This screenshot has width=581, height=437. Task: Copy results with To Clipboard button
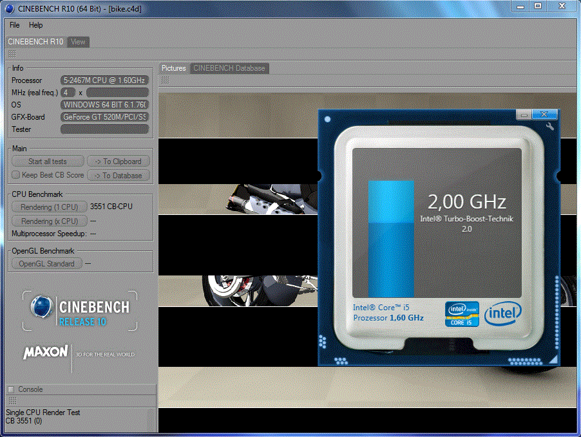pos(119,162)
